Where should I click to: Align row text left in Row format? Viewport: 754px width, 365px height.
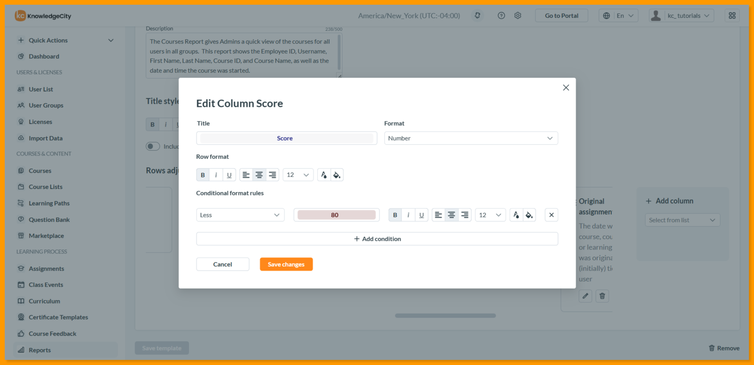[246, 175]
